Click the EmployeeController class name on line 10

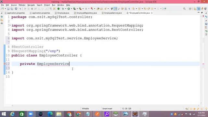pyautogui.click(x=58, y=55)
